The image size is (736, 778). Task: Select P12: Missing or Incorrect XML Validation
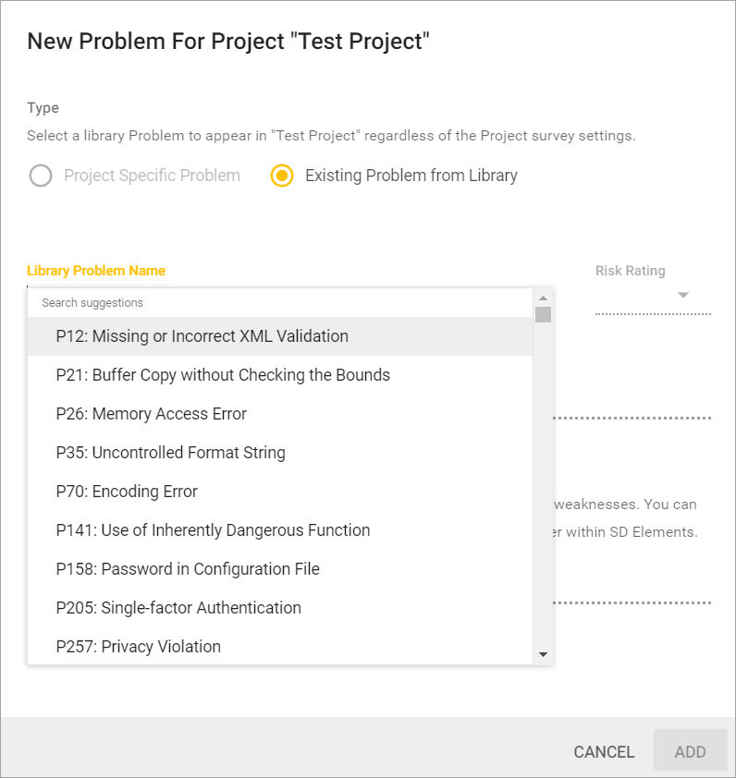[202, 336]
